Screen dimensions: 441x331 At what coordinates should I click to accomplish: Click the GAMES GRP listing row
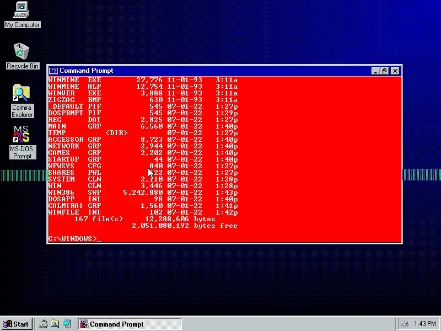143,153
